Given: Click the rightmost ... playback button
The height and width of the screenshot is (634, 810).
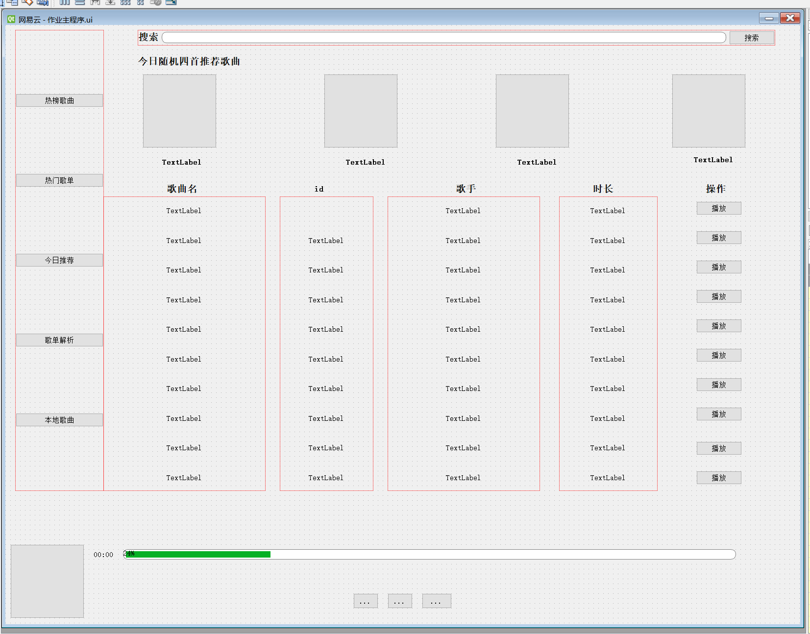Looking at the screenshot, I should click(436, 601).
